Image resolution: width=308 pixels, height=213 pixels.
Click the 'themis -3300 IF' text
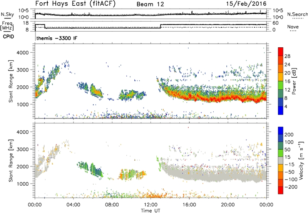[x=57, y=38]
